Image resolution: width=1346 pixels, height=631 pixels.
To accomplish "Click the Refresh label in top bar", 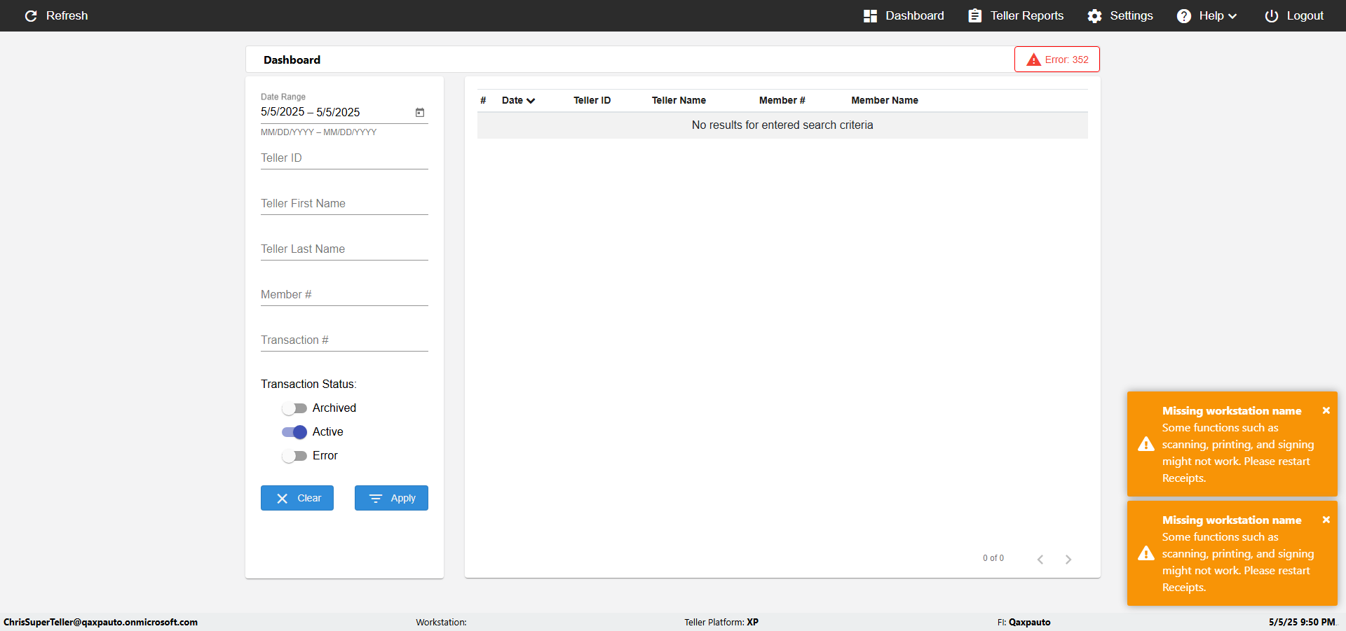I will (x=67, y=15).
